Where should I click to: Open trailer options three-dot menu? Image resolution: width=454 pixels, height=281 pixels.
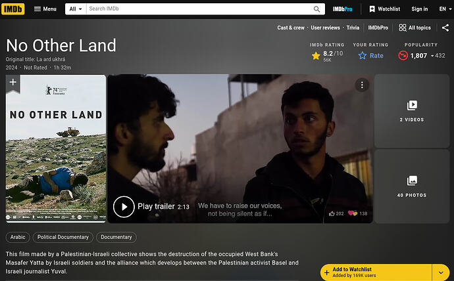tap(362, 85)
